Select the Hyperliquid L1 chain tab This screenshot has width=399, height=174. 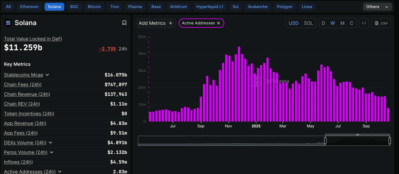coord(210,7)
